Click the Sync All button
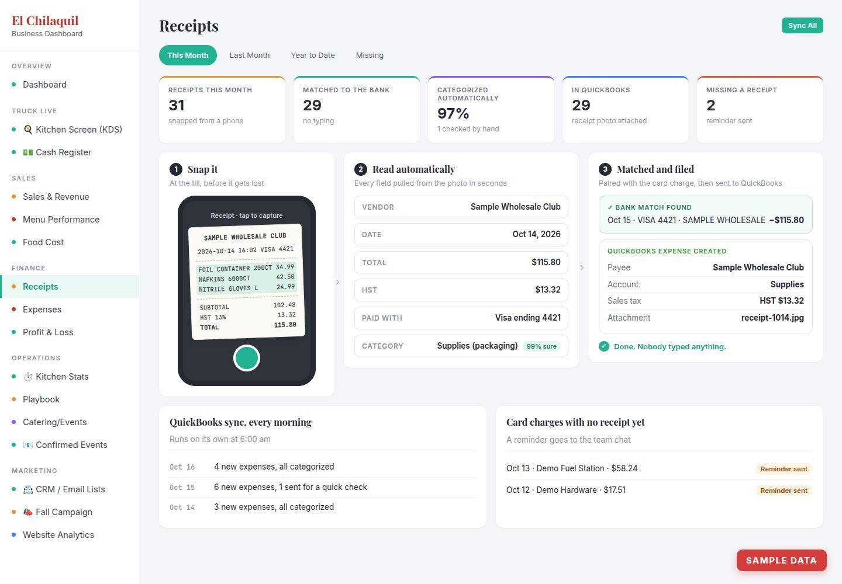The width and height of the screenshot is (842, 584). (x=802, y=26)
